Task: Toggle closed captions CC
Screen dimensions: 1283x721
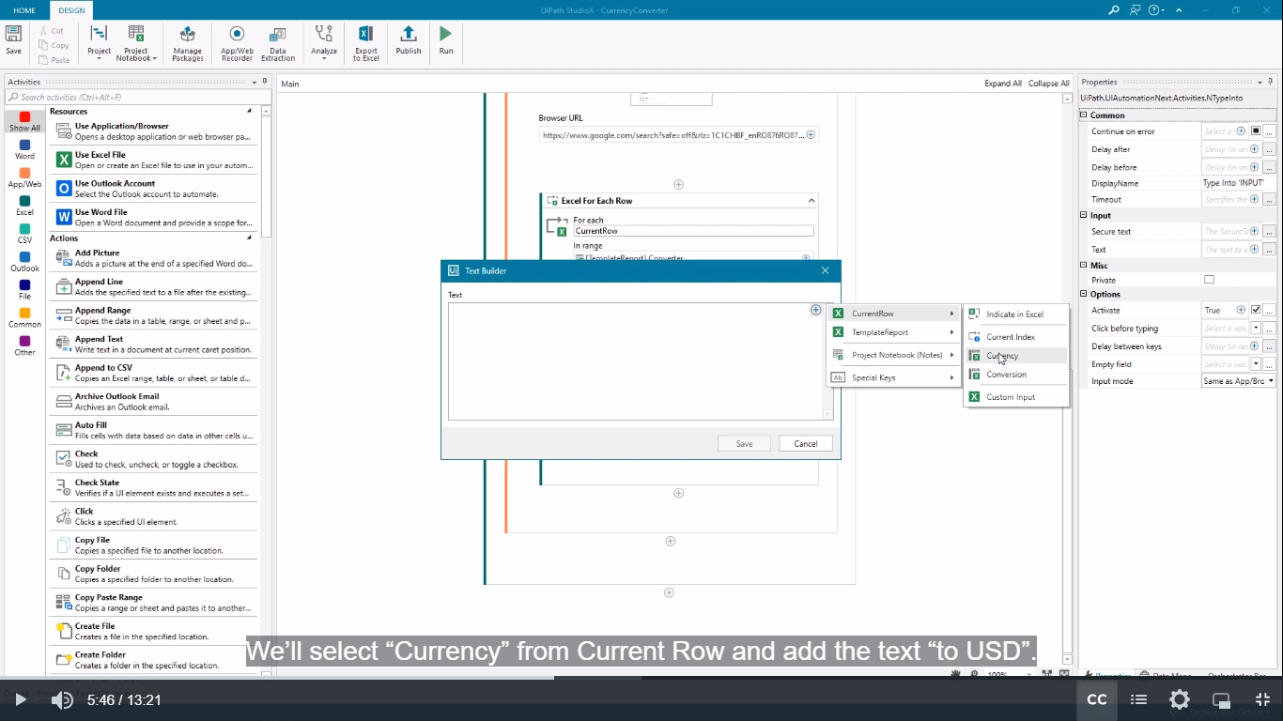Action: click(1096, 699)
